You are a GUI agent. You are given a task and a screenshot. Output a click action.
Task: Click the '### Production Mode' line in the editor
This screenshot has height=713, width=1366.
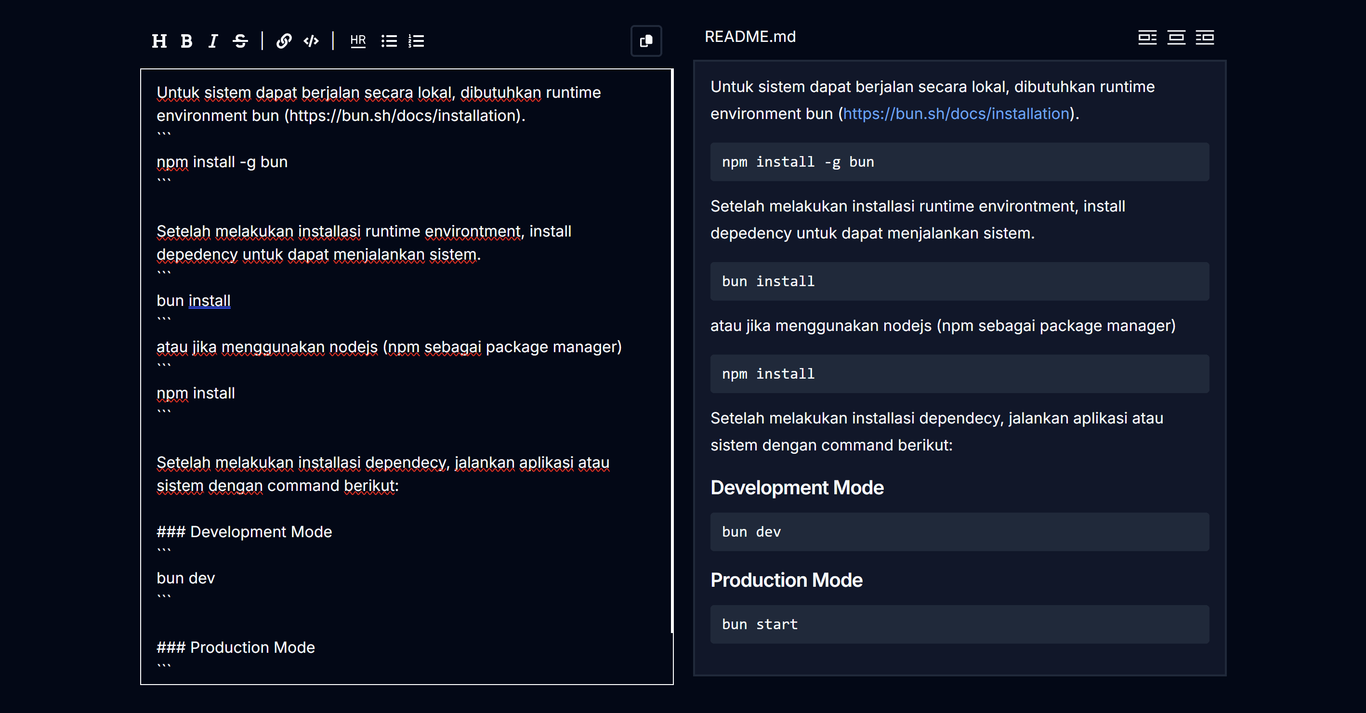click(x=236, y=647)
